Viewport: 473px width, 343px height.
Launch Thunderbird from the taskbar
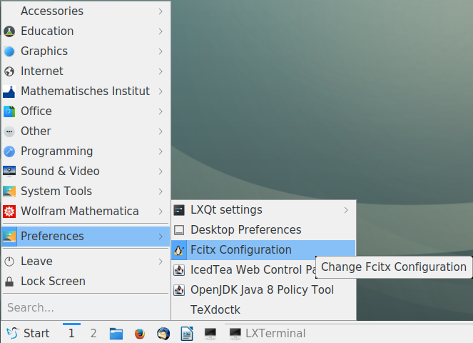pyautogui.click(x=163, y=333)
